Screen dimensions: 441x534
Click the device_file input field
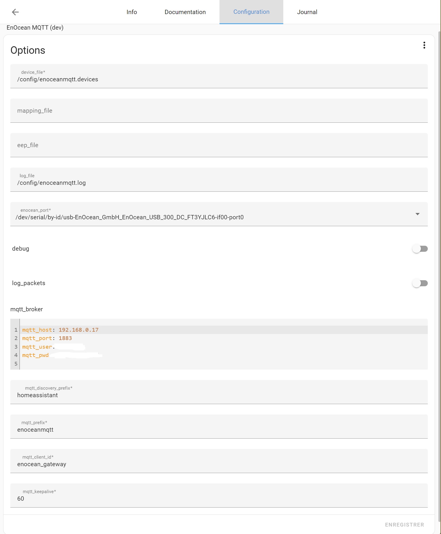pyautogui.click(x=218, y=79)
